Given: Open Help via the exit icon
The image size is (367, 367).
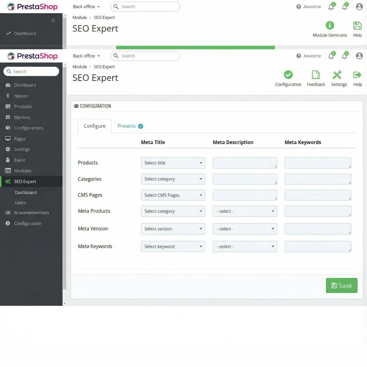Looking at the screenshot, I should (x=357, y=74).
